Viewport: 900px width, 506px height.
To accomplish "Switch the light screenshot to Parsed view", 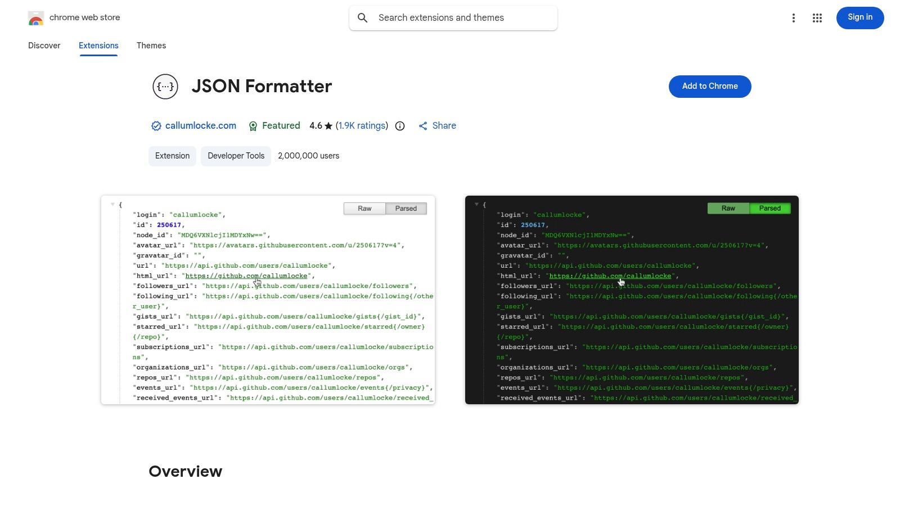I will pyautogui.click(x=406, y=208).
